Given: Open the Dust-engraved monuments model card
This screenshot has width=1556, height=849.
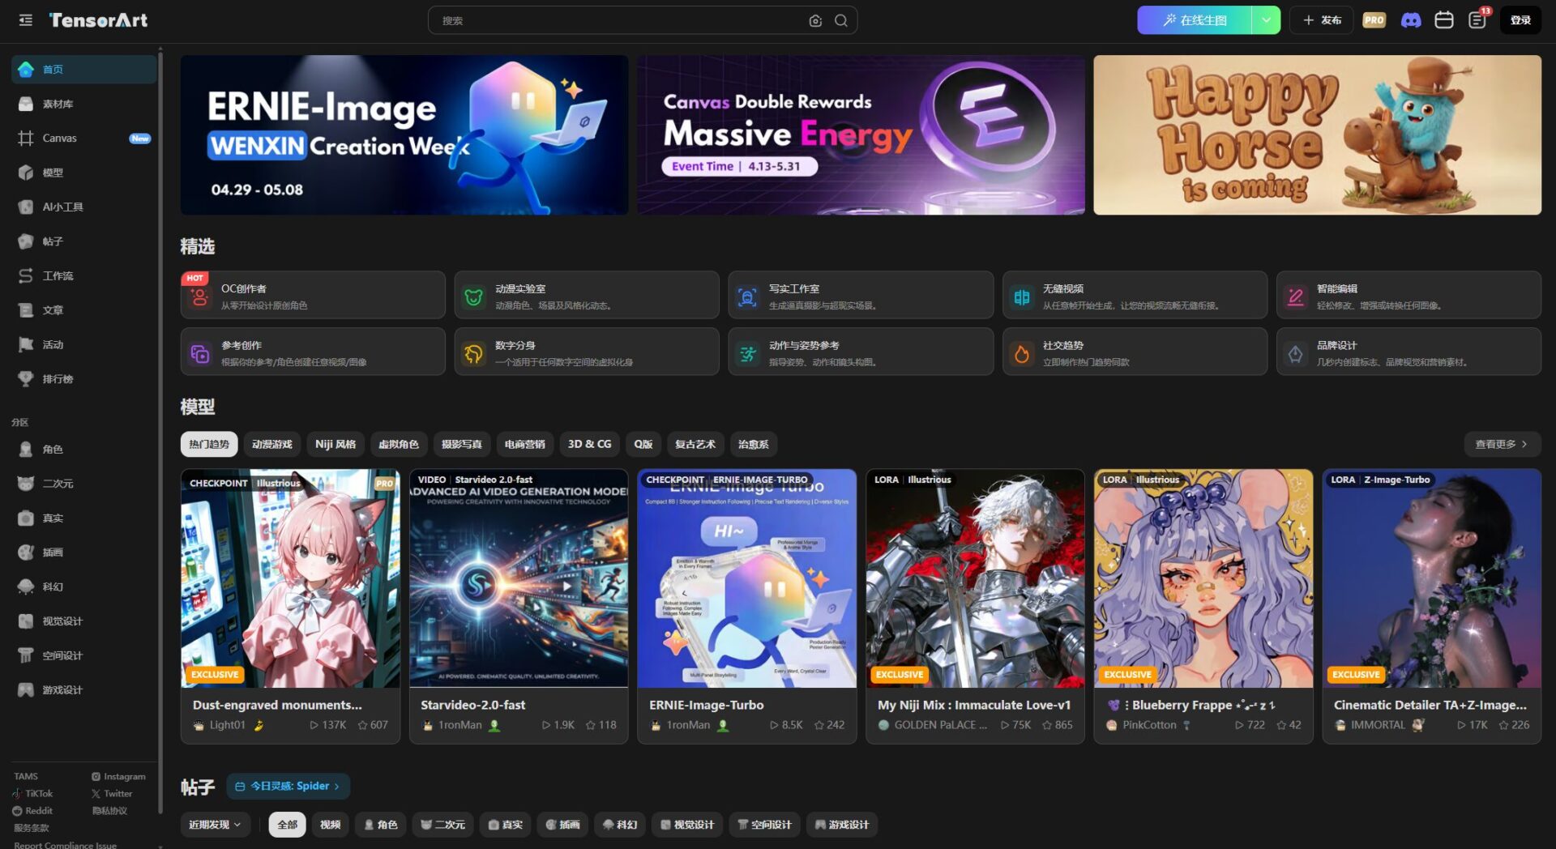Looking at the screenshot, I should [290, 606].
